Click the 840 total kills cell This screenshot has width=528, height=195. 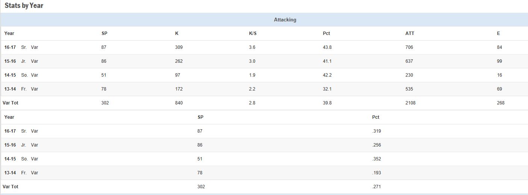(179, 103)
